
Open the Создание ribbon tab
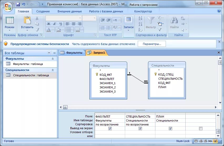pos(43,11)
